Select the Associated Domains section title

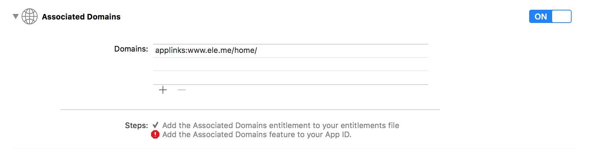[x=81, y=17]
